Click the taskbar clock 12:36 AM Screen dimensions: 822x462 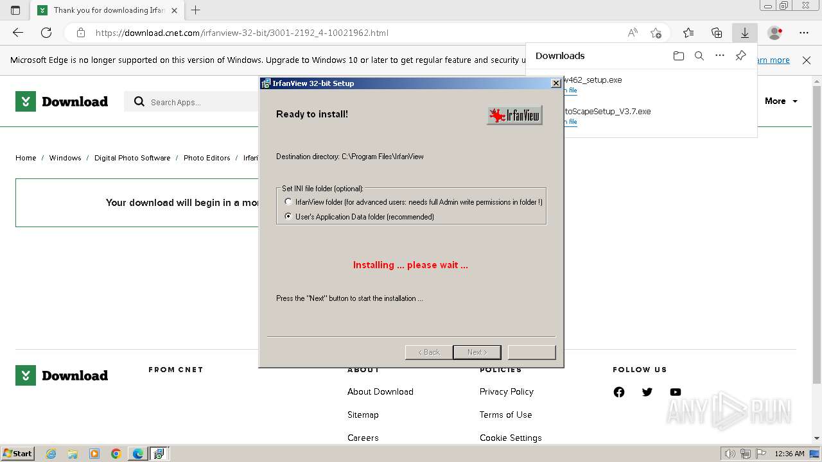(789, 454)
